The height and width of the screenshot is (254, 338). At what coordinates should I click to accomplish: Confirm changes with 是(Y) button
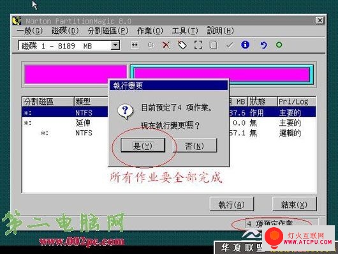143,146
